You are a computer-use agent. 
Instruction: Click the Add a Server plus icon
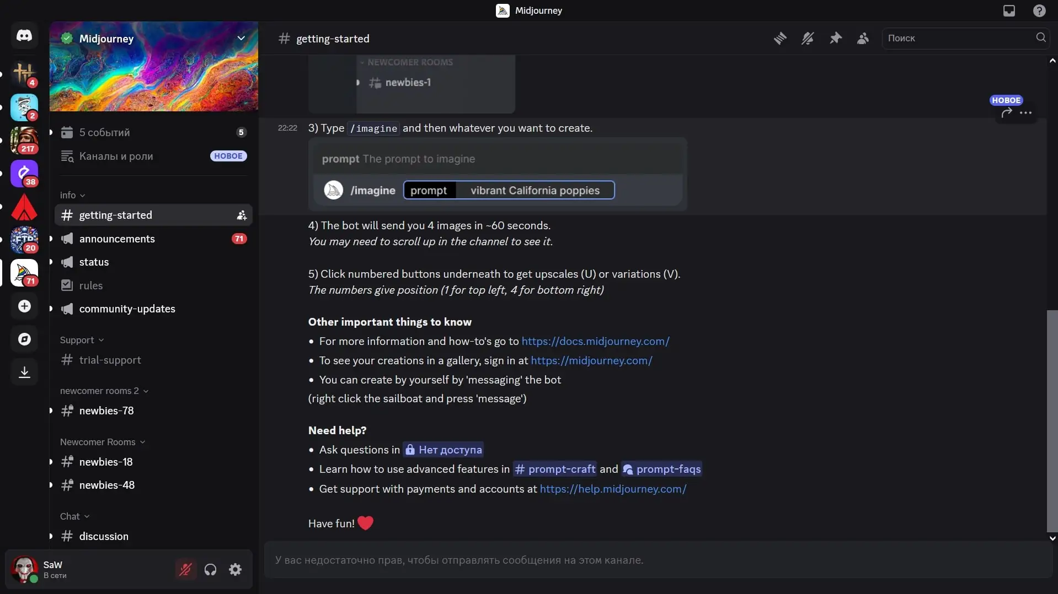coord(24,306)
